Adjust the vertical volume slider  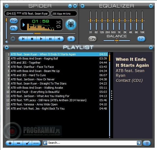(x=6, y=28)
